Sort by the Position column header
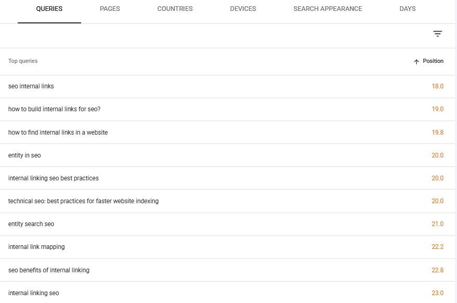Image resolution: width=457 pixels, height=303 pixels. [433, 61]
